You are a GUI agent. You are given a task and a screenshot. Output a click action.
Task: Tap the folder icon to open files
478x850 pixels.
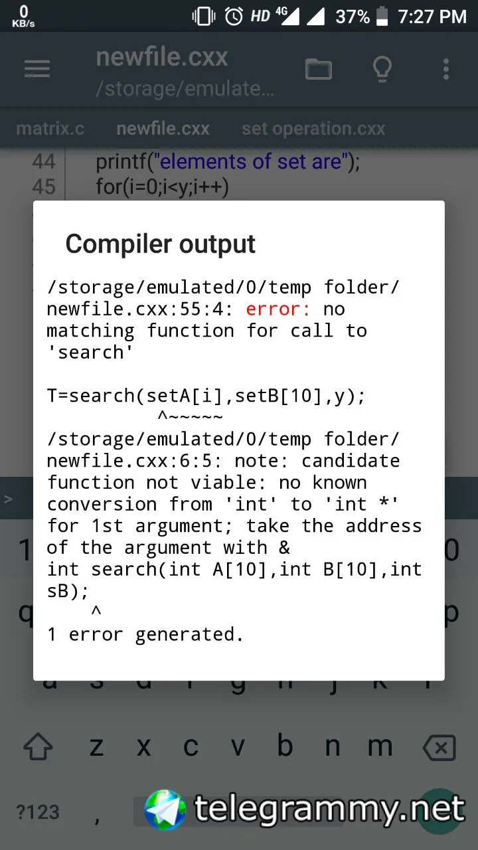(319, 69)
